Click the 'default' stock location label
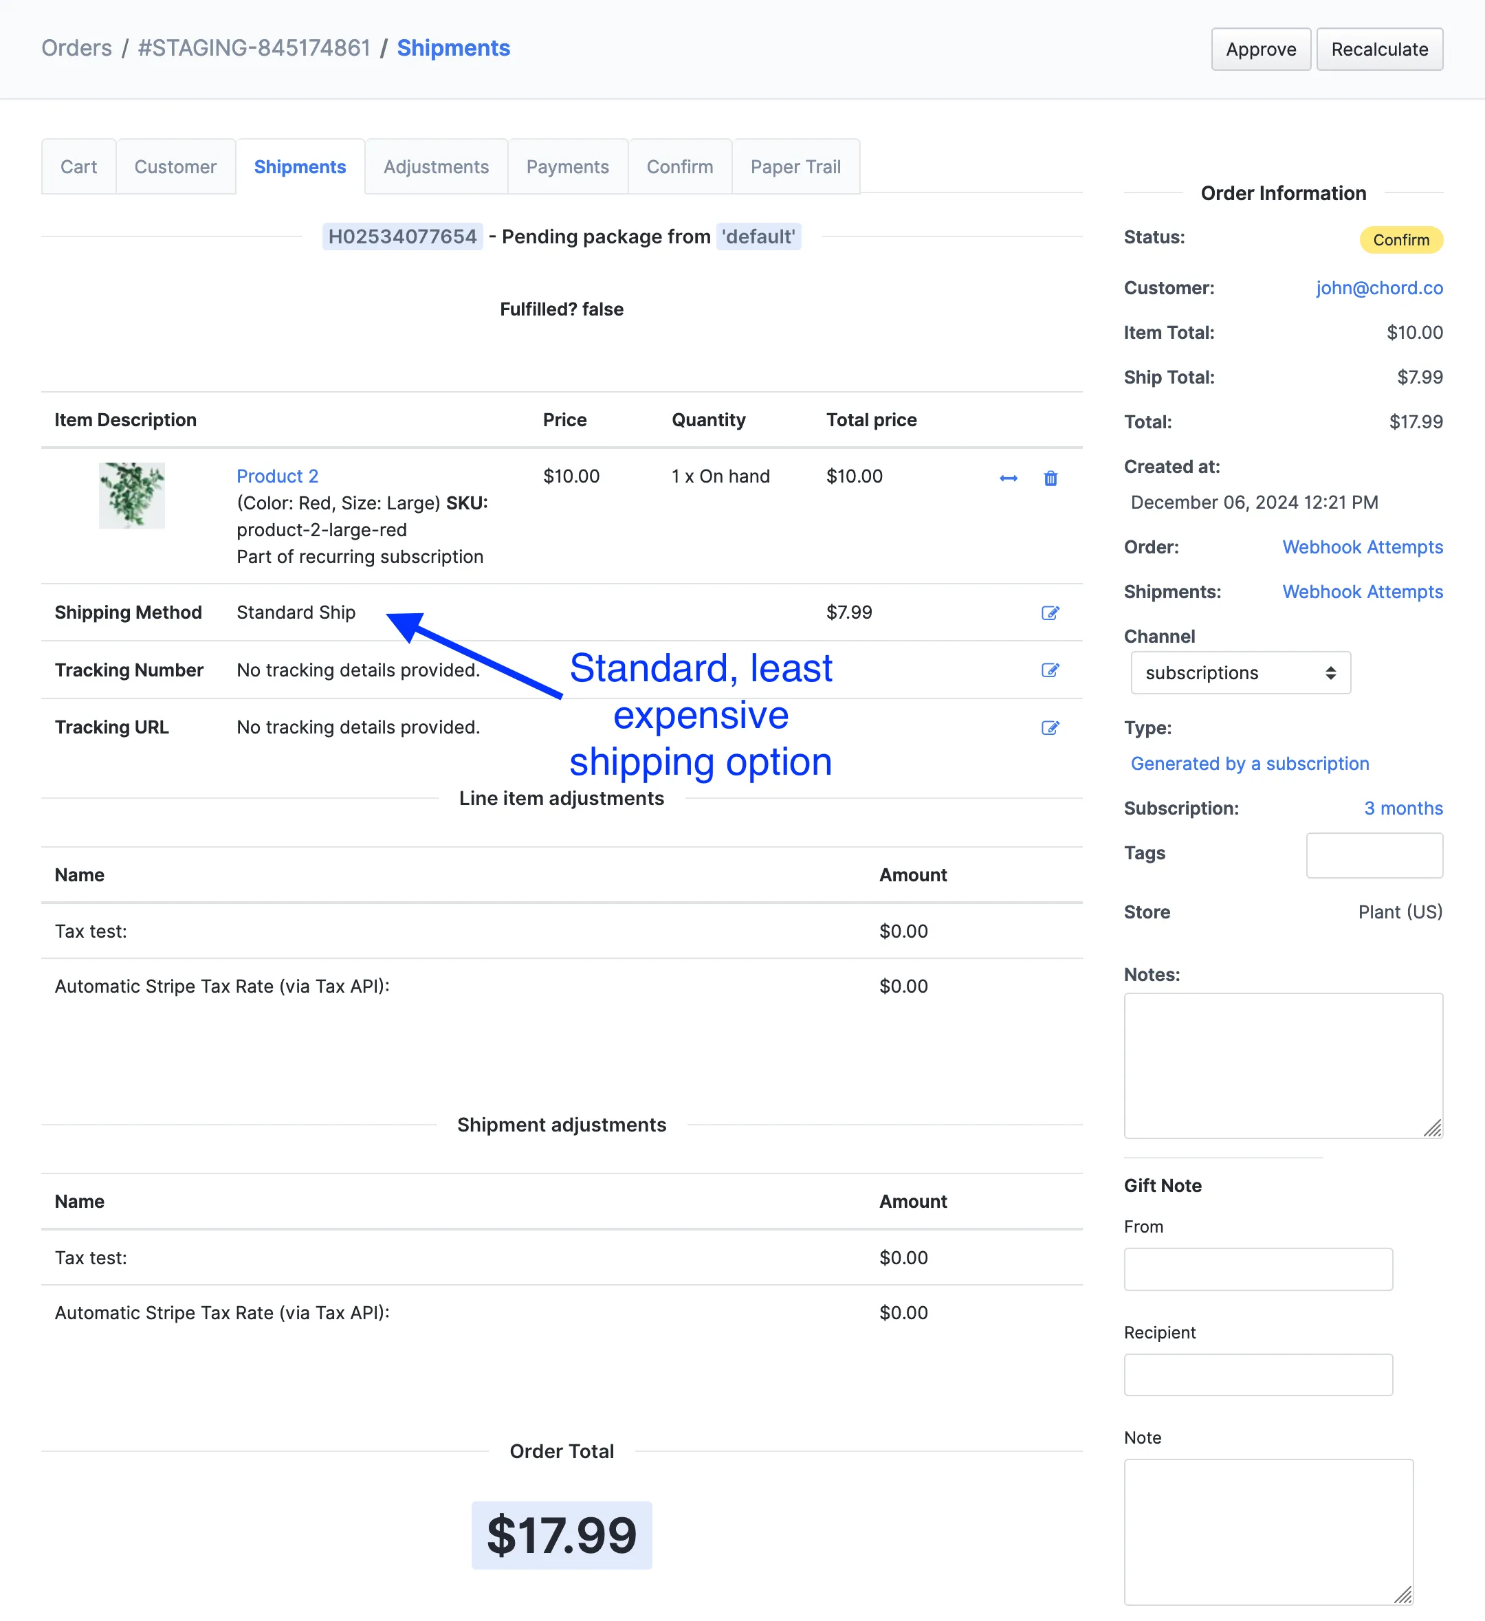This screenshot has height=1621, width=1485. pos(758,236)
